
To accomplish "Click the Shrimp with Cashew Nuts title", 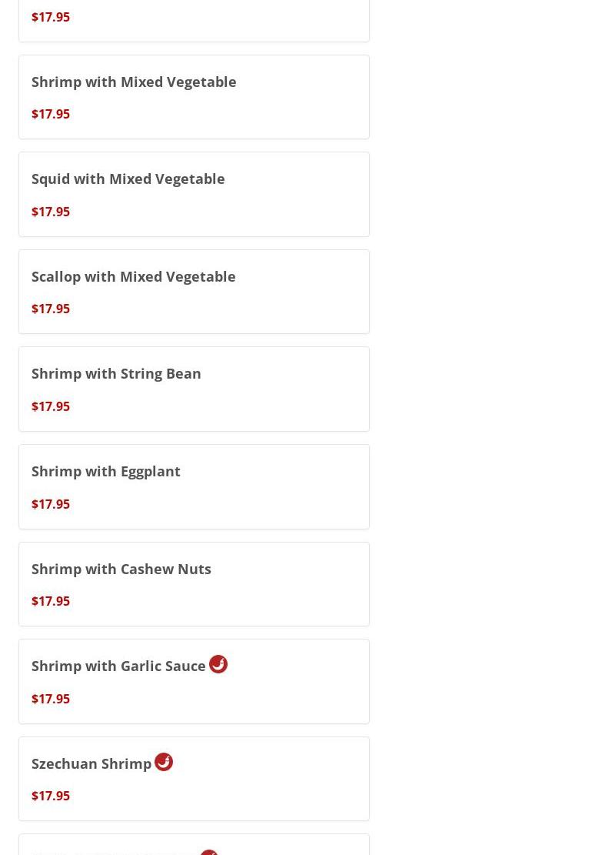I will 121,569.
